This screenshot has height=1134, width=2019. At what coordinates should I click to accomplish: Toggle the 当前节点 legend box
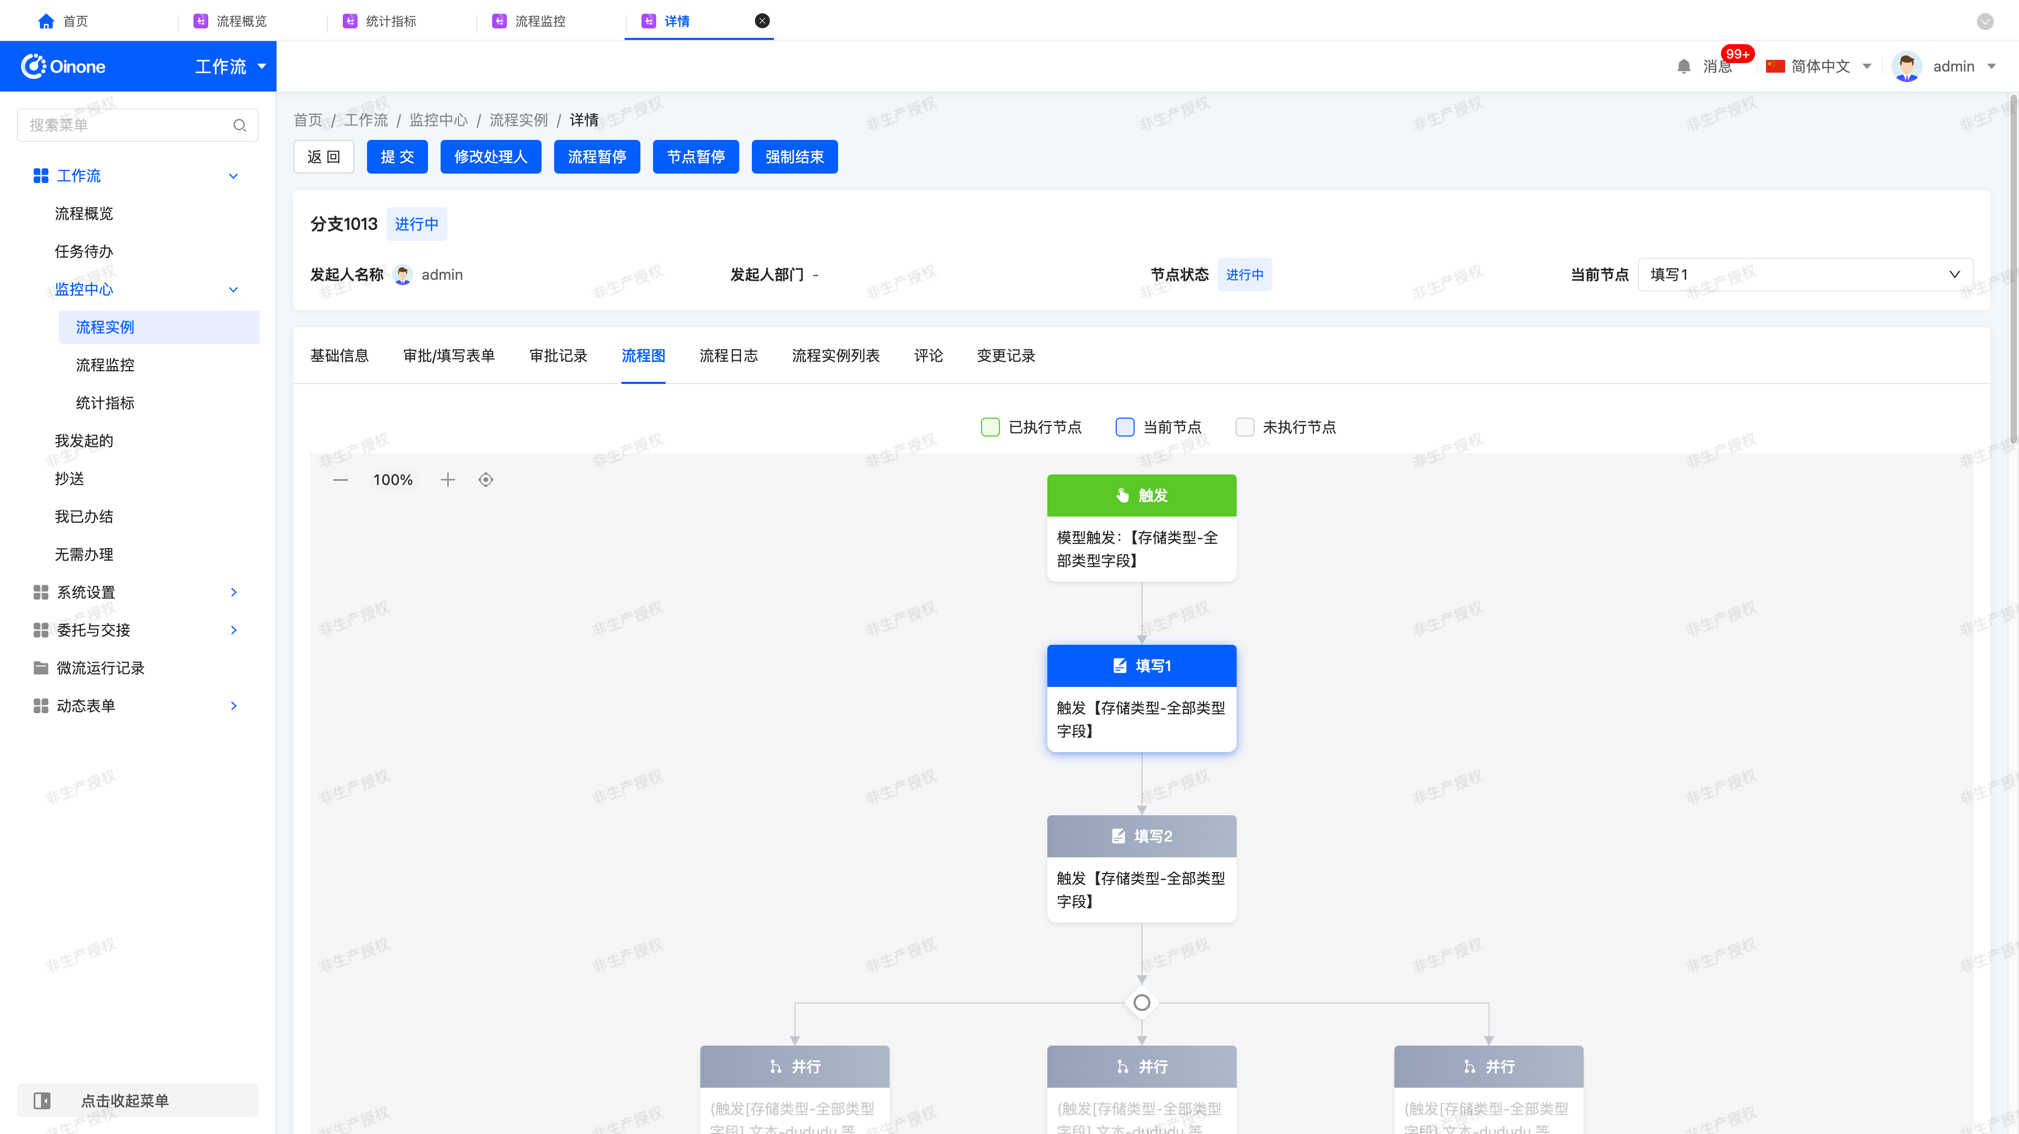(x=1125, y=428)
